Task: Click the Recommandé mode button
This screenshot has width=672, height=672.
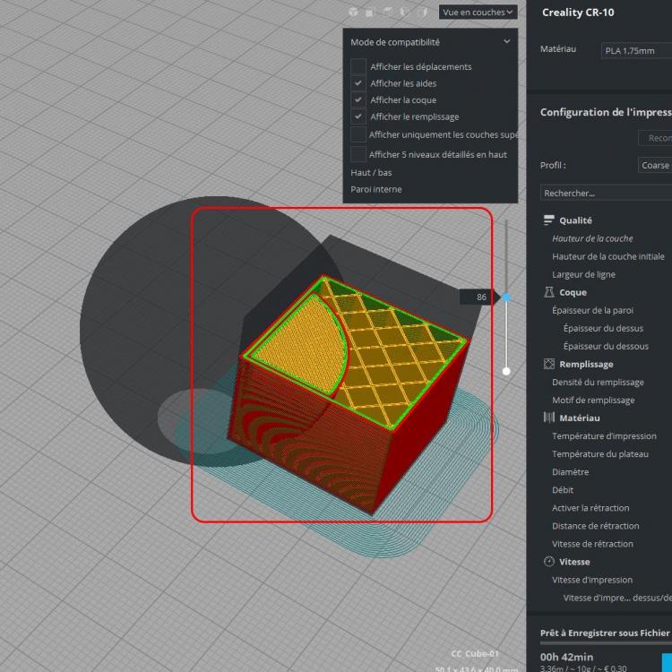Action: coord(655,138)
